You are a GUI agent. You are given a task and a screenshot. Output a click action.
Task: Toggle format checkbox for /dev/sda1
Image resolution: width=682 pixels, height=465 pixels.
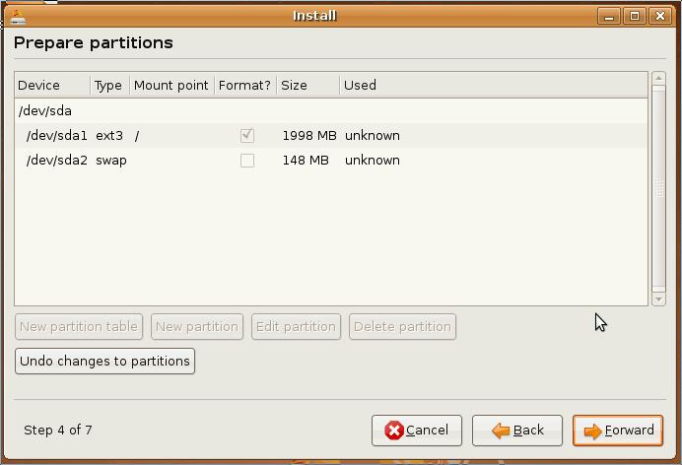247,136
